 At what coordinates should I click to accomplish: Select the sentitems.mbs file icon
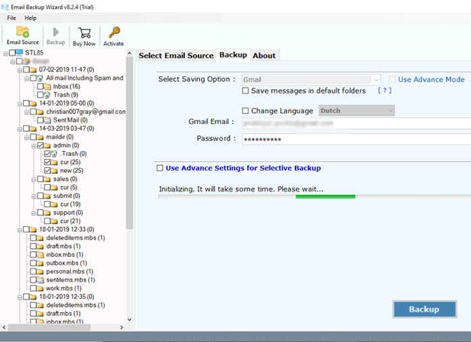click(40, 279)
